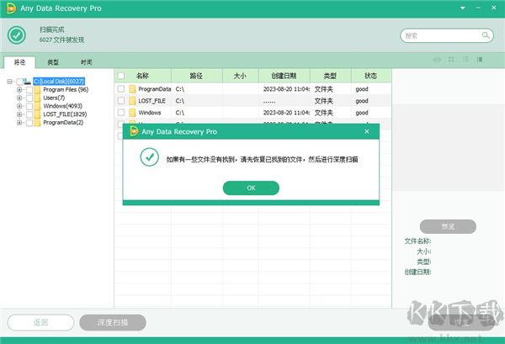505x344 pixels.
Task: Select C:[Local Disk](6027) tree item
Action: 59,82
